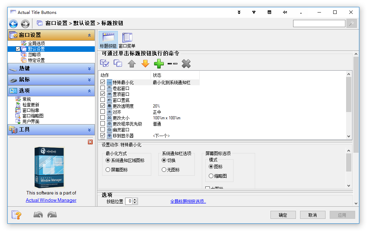
Task: Open 检查更新 options item
Action: [31, 105]
